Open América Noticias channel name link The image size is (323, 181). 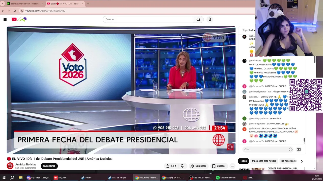pyautogui.click(x=26, y=164)
